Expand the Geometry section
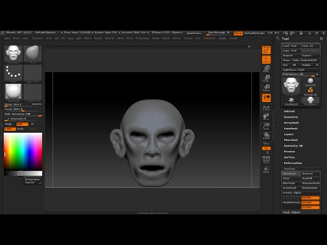Viewport: 327px width, 245px height. click(291, 117)
